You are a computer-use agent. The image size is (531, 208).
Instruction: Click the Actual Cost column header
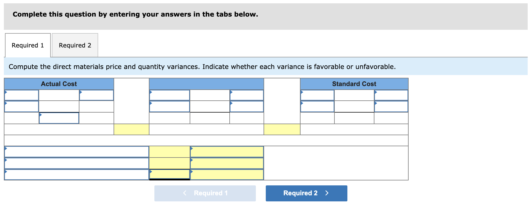(x=59, y=84)
